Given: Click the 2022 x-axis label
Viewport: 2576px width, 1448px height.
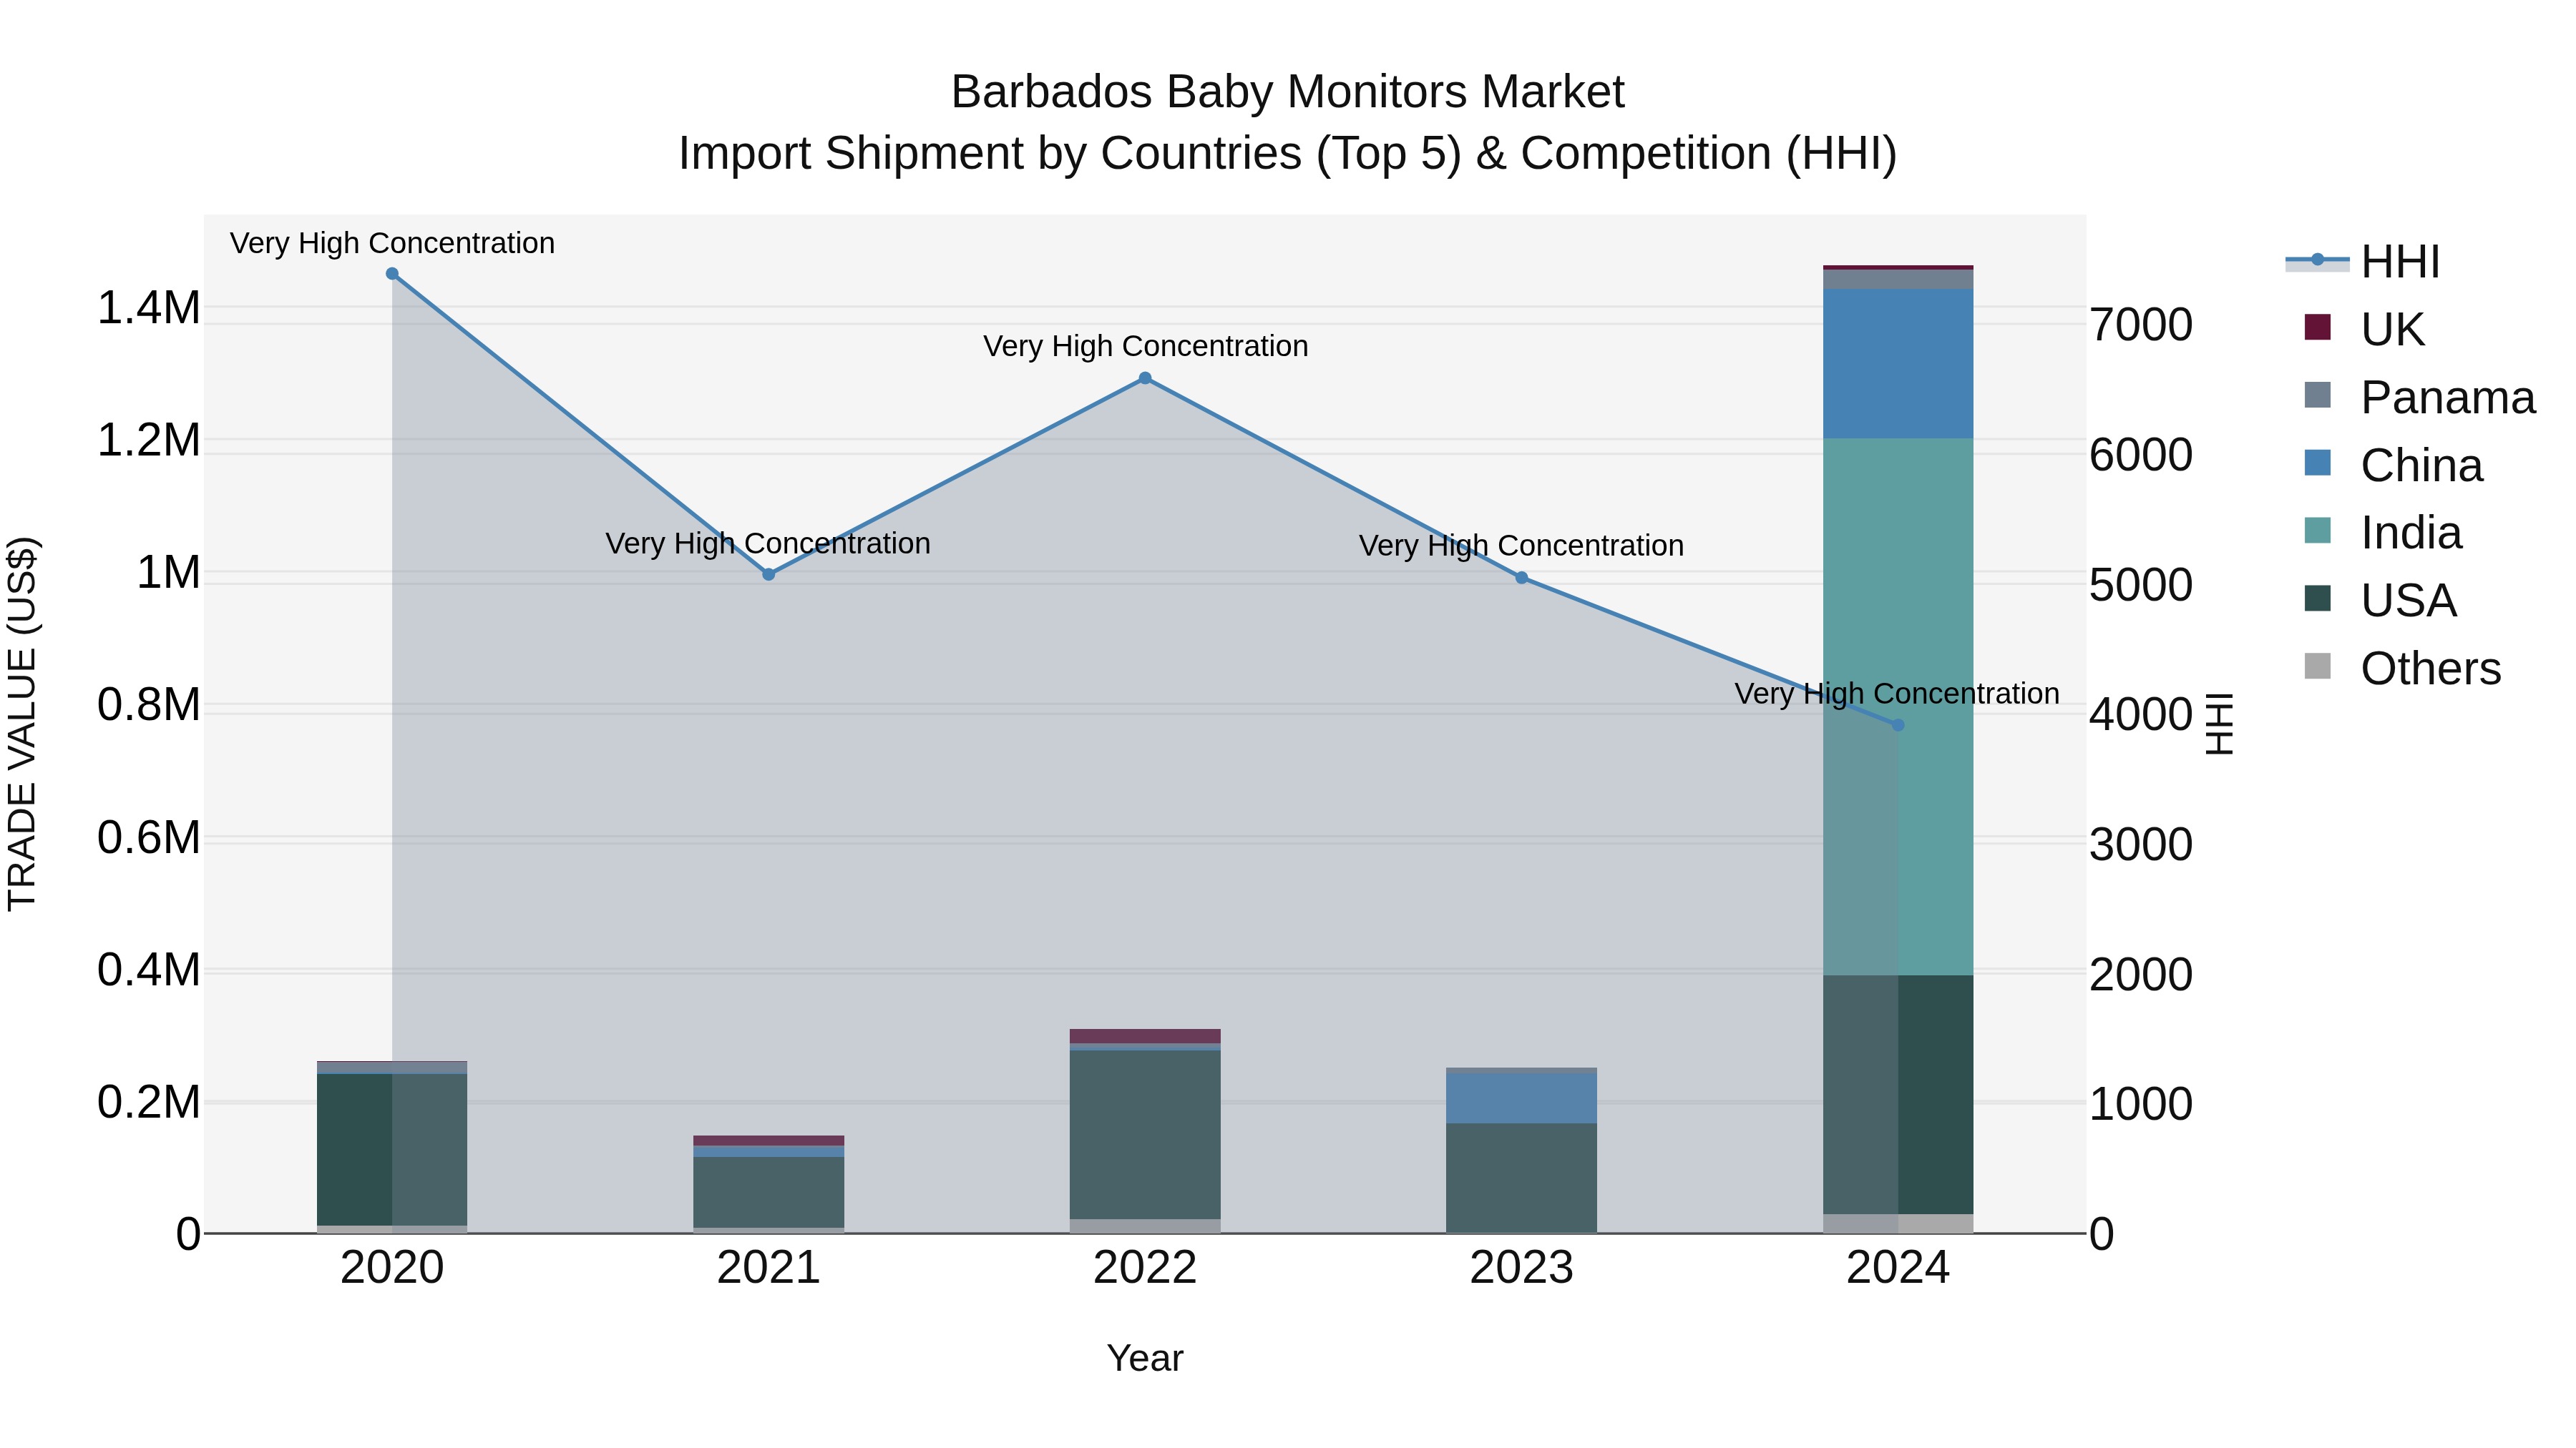Looking at the screenshot, I should (1145, 1268).
